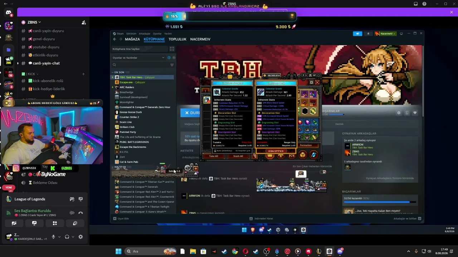Image resolution: width=458 pixels, height=257 pixels.
Task: Click Take All in game inventory
Action: point(214,156)
